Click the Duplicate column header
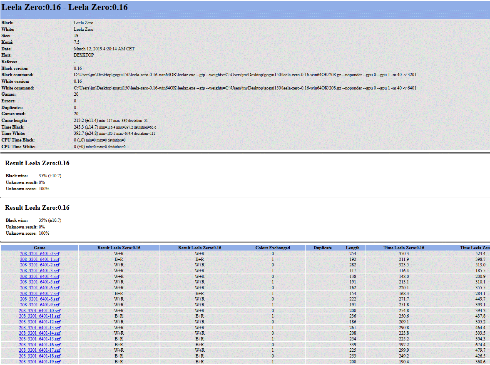The height and width of the screenshot is (365, 490). coord(323,248)
